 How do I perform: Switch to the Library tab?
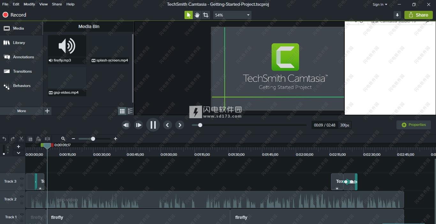pos(21,43)
